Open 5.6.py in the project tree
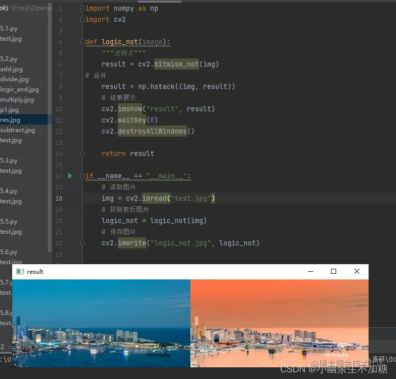Image resolution: width=396 pixels, height=379 pixels. coord(9,251)
